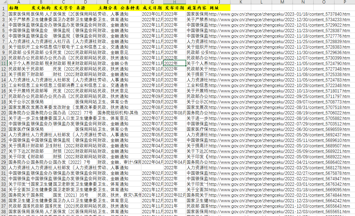Screen dimensions: 355x216
Task: Select cell 国办发〔2022〕7号
Action: [63, 162]
